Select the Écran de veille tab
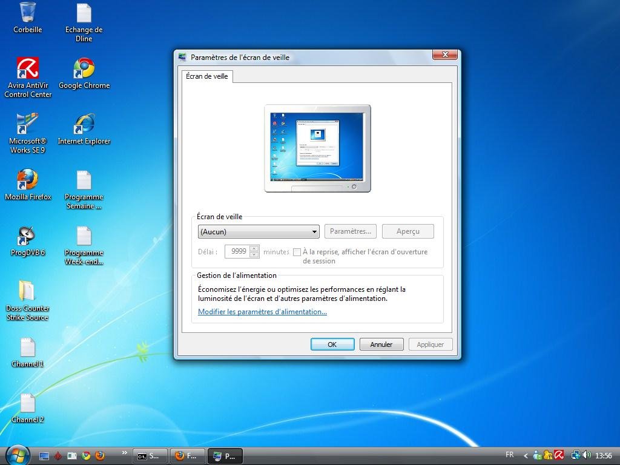620x465 pixels. coord(207,76)
